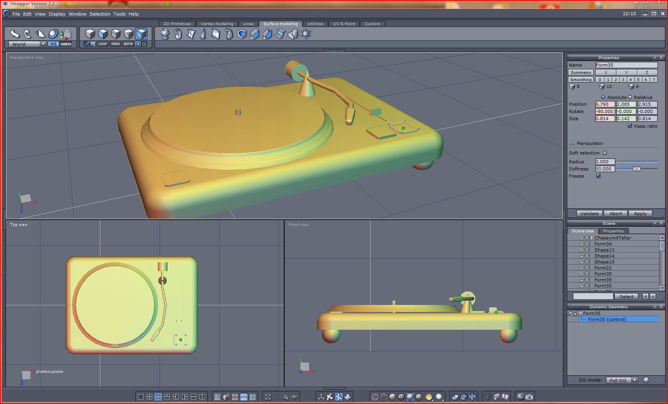Adjust the Softness slider handle

click(636, 169)
